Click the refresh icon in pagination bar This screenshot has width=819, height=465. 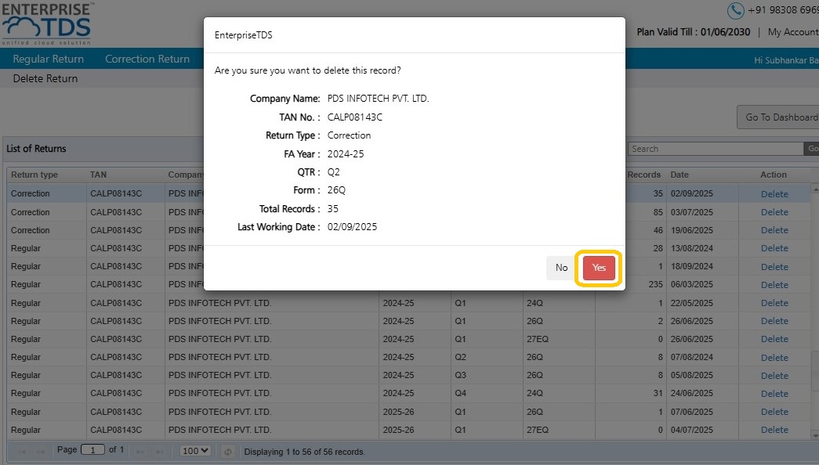tap(228, 451)
